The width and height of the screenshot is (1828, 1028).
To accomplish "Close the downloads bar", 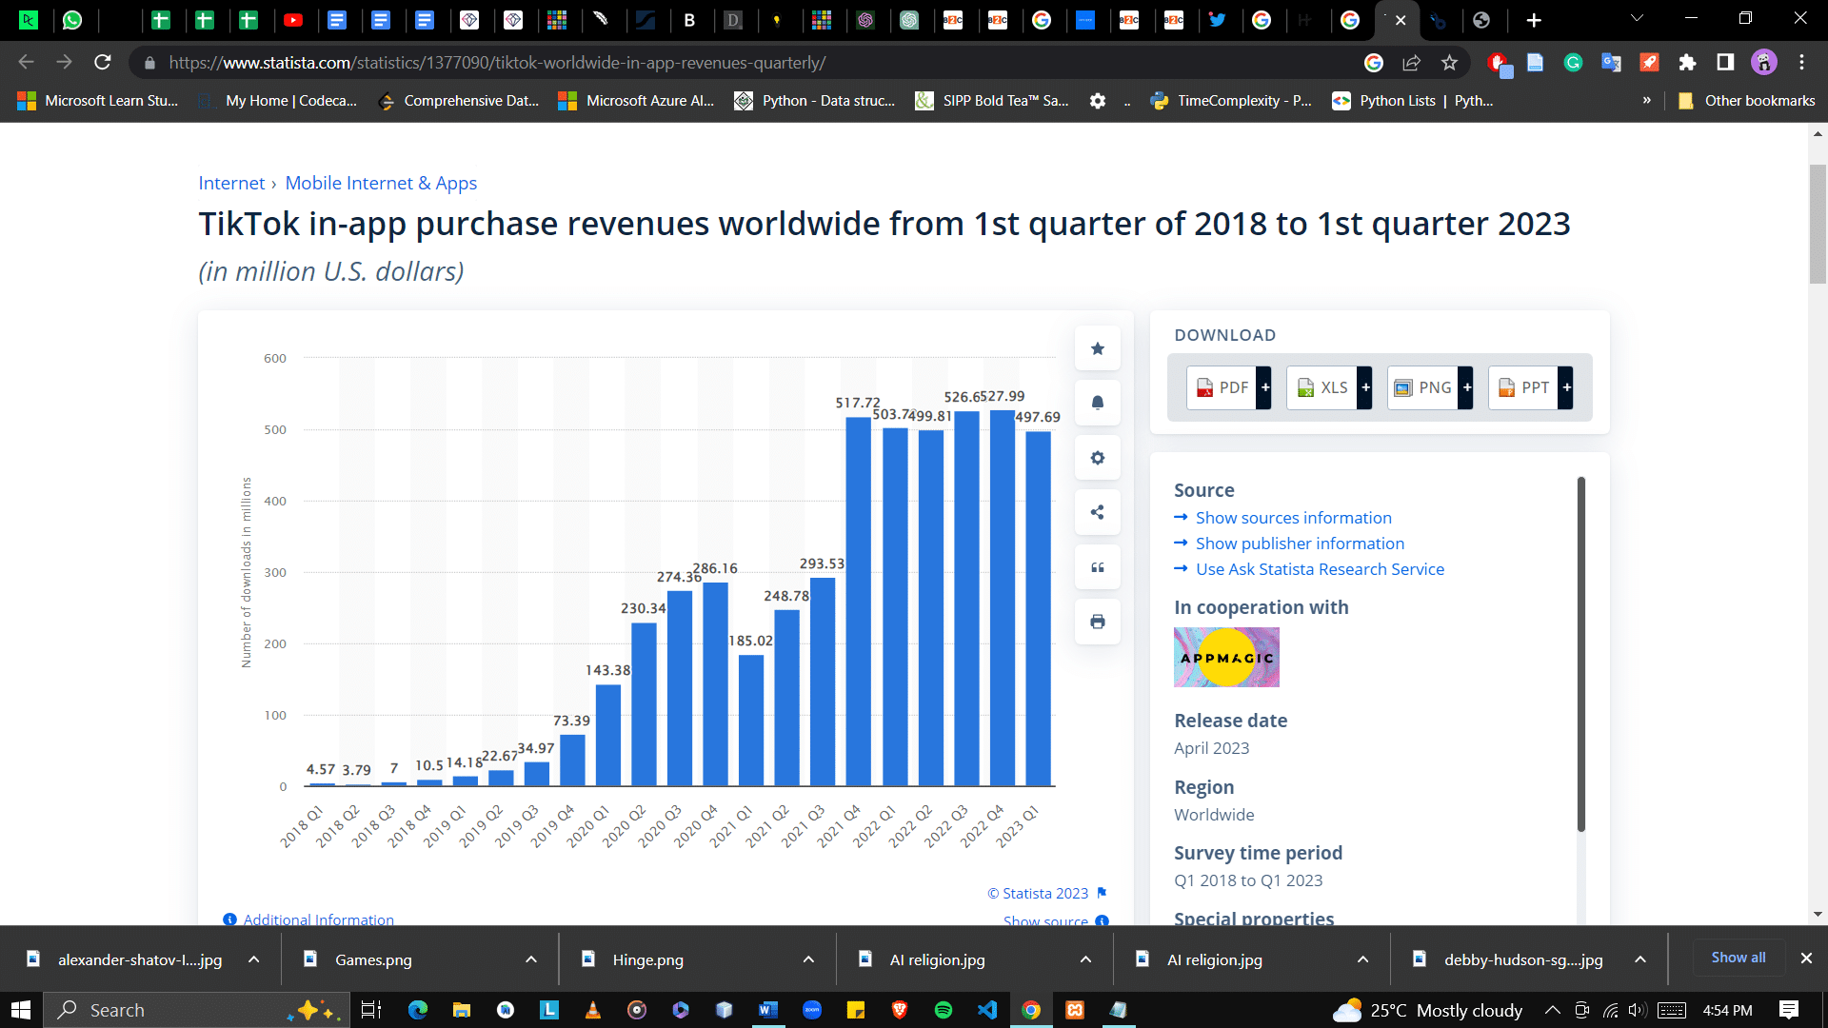I will pyautogui.click(x=1806, y=959).
